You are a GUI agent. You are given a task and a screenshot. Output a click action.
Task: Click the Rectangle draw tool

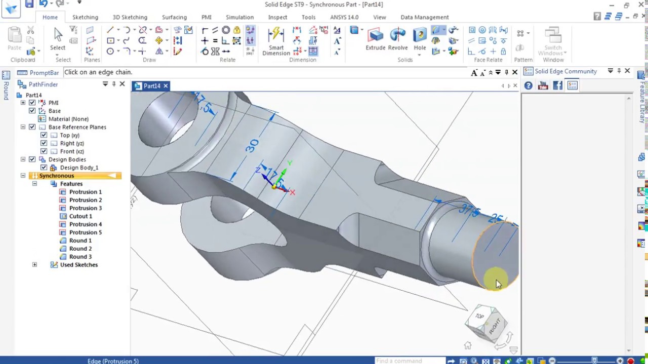[x=110, y=41]
